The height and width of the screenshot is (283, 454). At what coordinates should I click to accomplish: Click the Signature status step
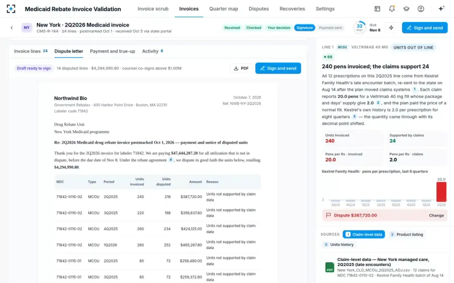tap(305, 28)
